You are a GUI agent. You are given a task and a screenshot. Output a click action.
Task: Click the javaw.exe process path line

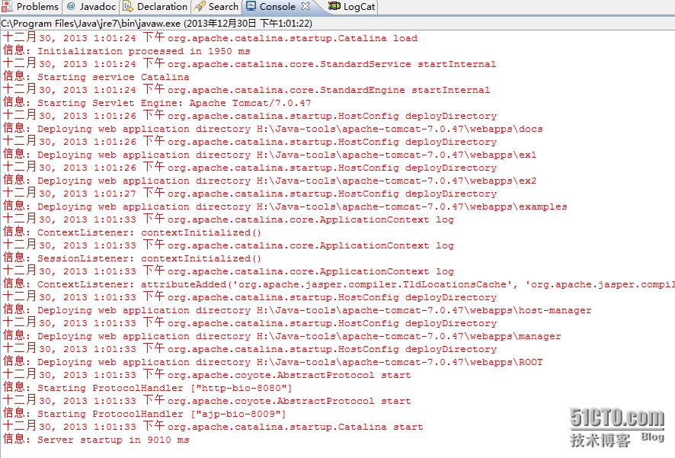point(157,24)
